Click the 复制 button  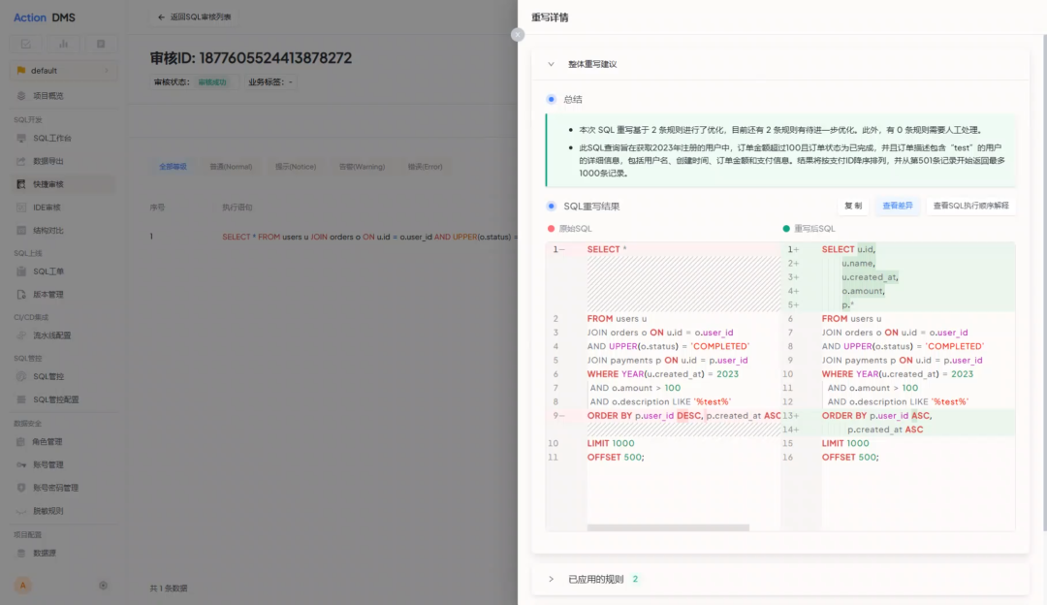click(x=853, y=206)
